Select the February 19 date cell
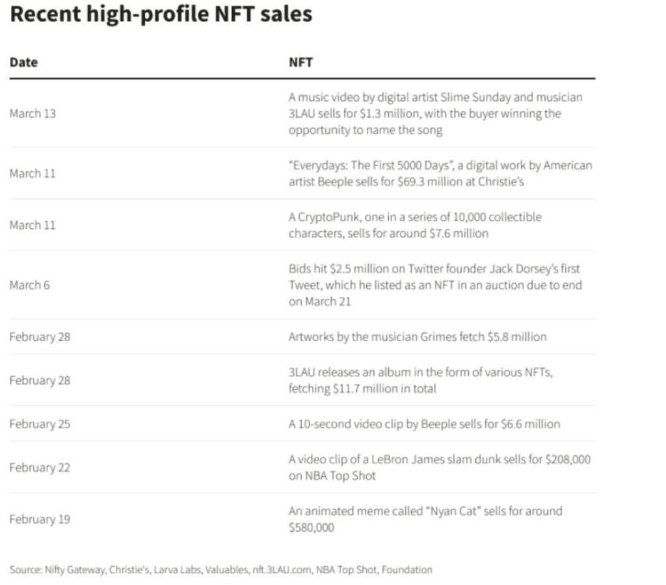666x585 pixels. pyautogui.click(x=40, y=519)
